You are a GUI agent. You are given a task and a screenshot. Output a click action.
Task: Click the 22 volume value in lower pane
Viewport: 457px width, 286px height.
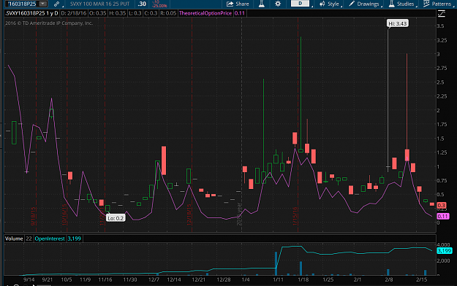29,239
